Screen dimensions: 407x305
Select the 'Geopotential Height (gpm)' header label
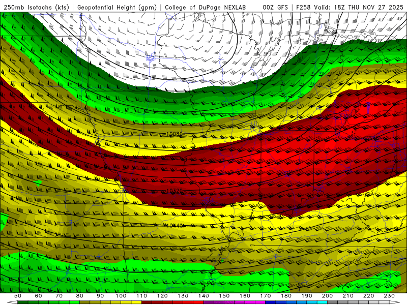(x=117, y=8)
